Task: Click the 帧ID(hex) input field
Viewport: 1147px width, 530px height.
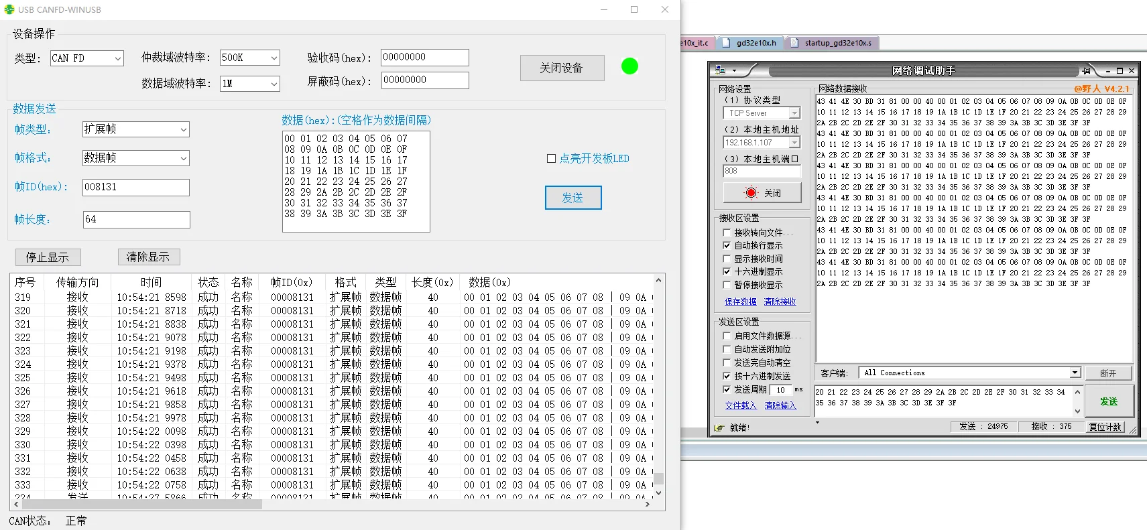Action: click(x=136, y=188)
